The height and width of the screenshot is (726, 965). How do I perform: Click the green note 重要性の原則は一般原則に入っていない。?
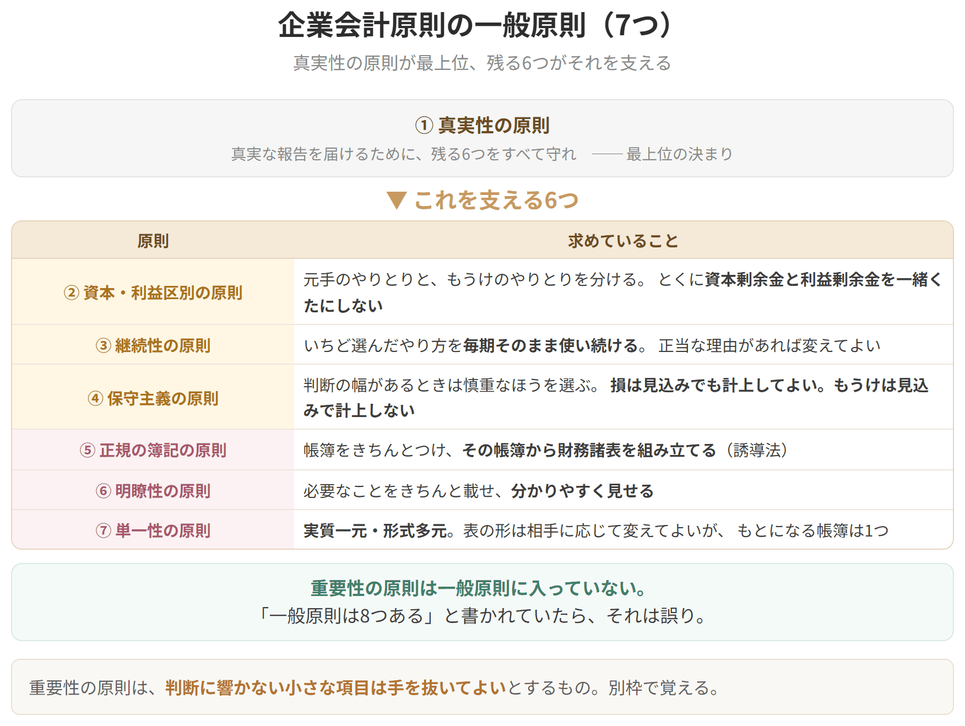pos(479,588)
